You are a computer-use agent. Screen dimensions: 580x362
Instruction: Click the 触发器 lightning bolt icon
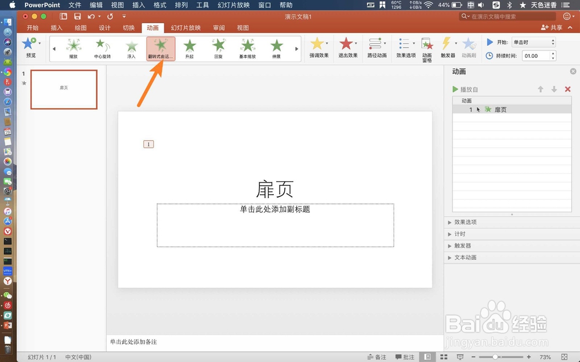(x=447, y=44)
